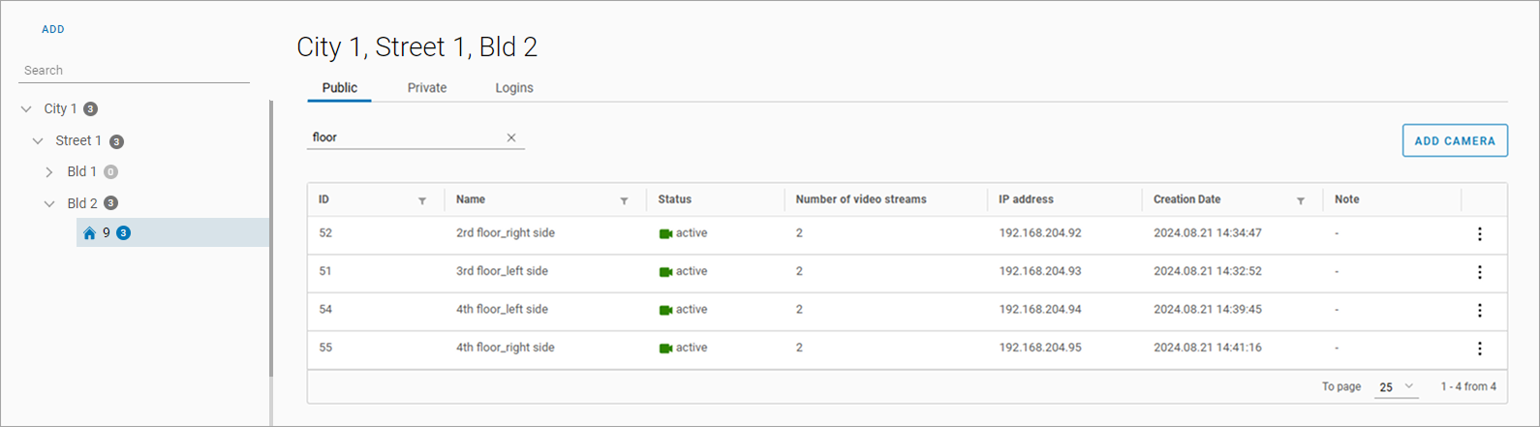This screenshot has height=427, width=1540.
Task: Open three-dot menu for camera 54
Action: point(1479,310)
